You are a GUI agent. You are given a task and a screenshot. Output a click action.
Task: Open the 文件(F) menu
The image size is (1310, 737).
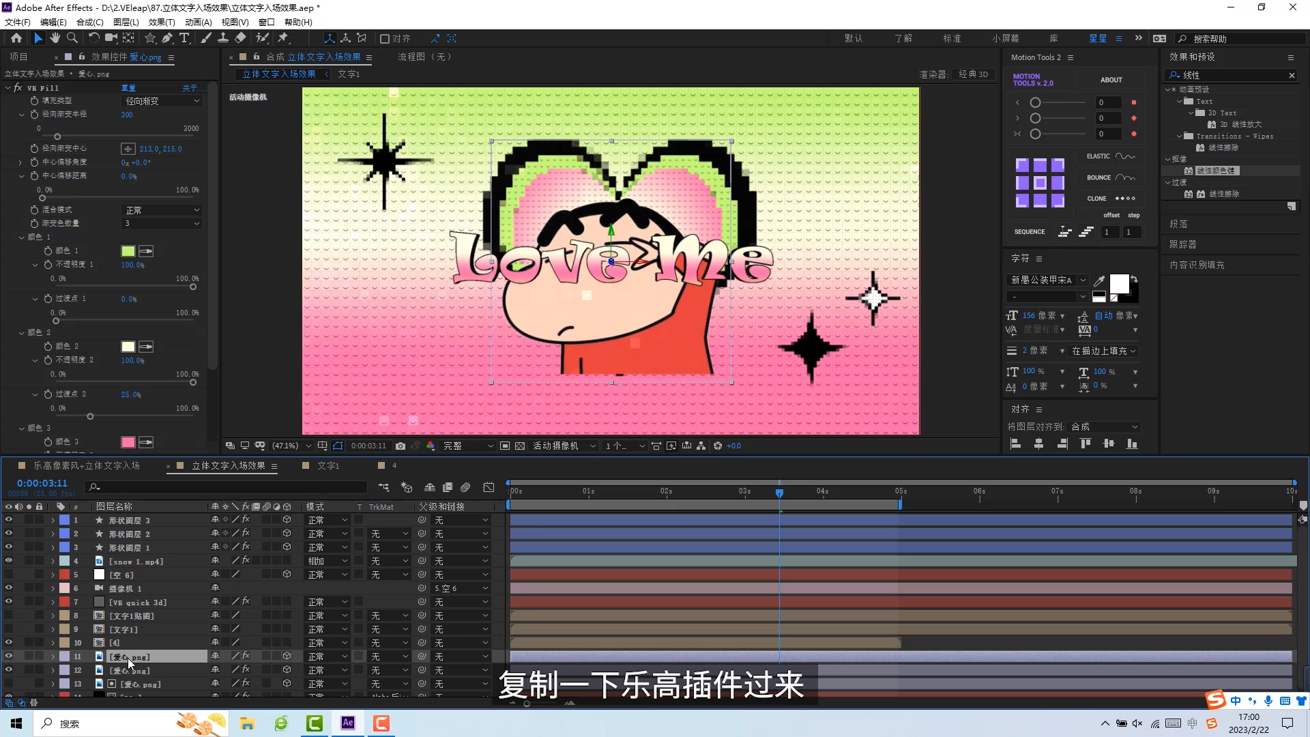pos(18,22)
